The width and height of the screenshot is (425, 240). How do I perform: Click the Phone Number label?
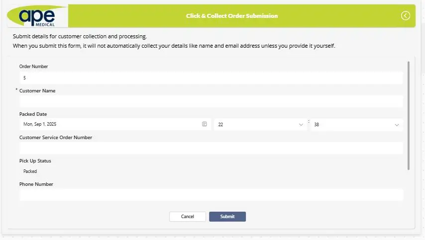pyautogui.click(x=36, y=184)
